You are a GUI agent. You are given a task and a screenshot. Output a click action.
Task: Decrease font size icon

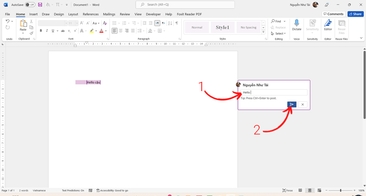tap(88, 23)
